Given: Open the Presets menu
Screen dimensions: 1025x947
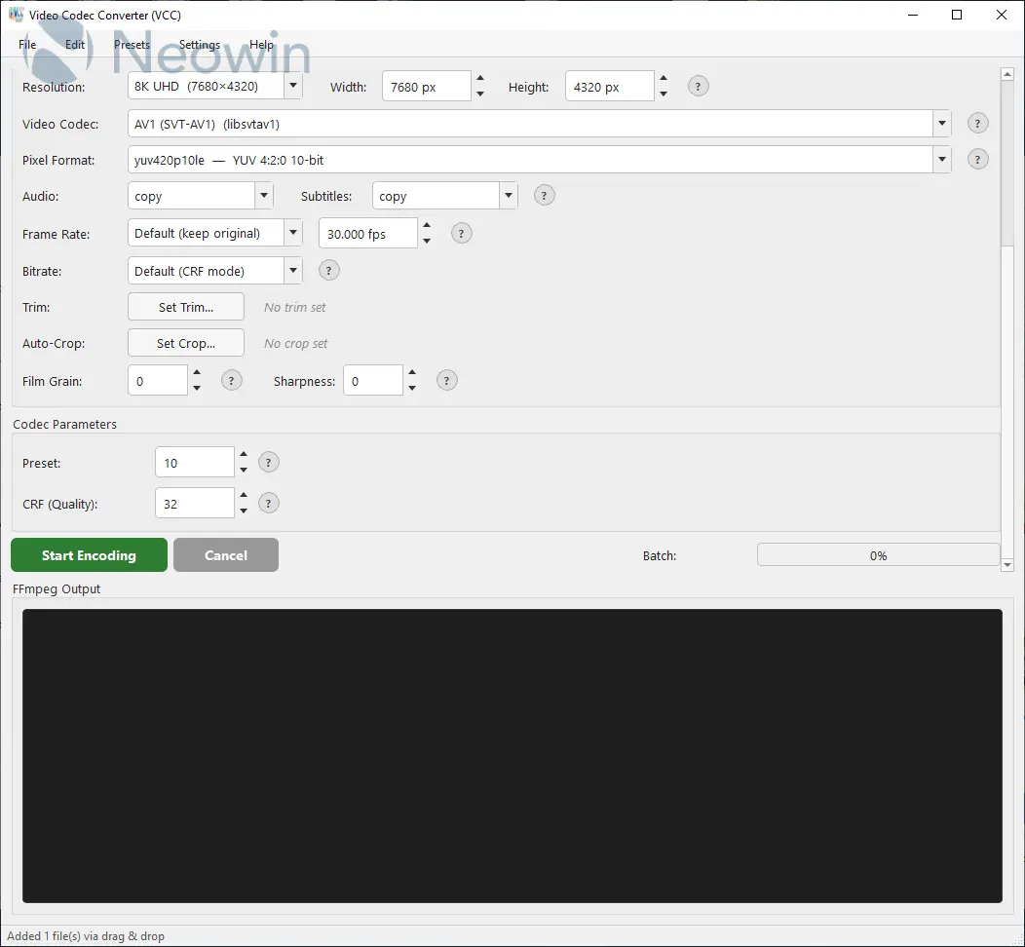Looking at the screenshot, I should click(132, 45).
